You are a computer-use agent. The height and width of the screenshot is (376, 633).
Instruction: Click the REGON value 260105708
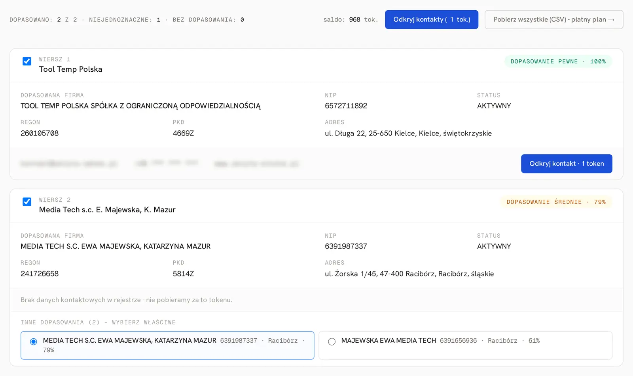click(40, 134)
